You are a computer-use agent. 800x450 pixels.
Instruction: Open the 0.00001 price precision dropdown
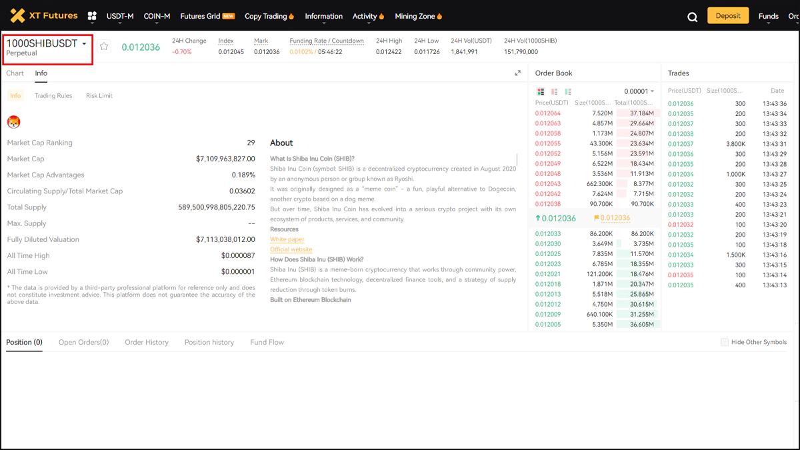(639, 91)
